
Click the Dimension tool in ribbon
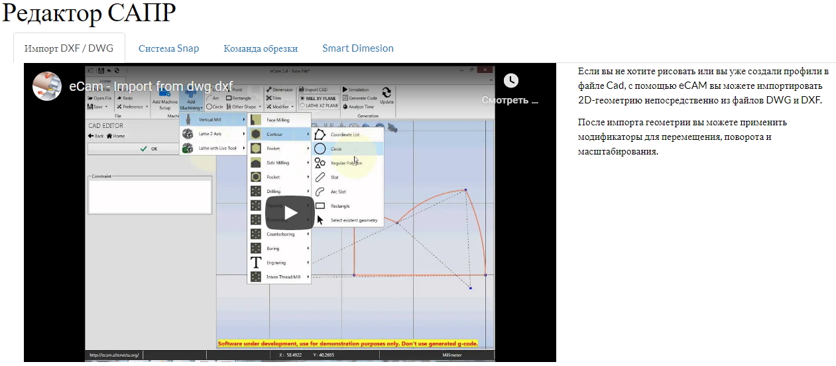point(279,90)
